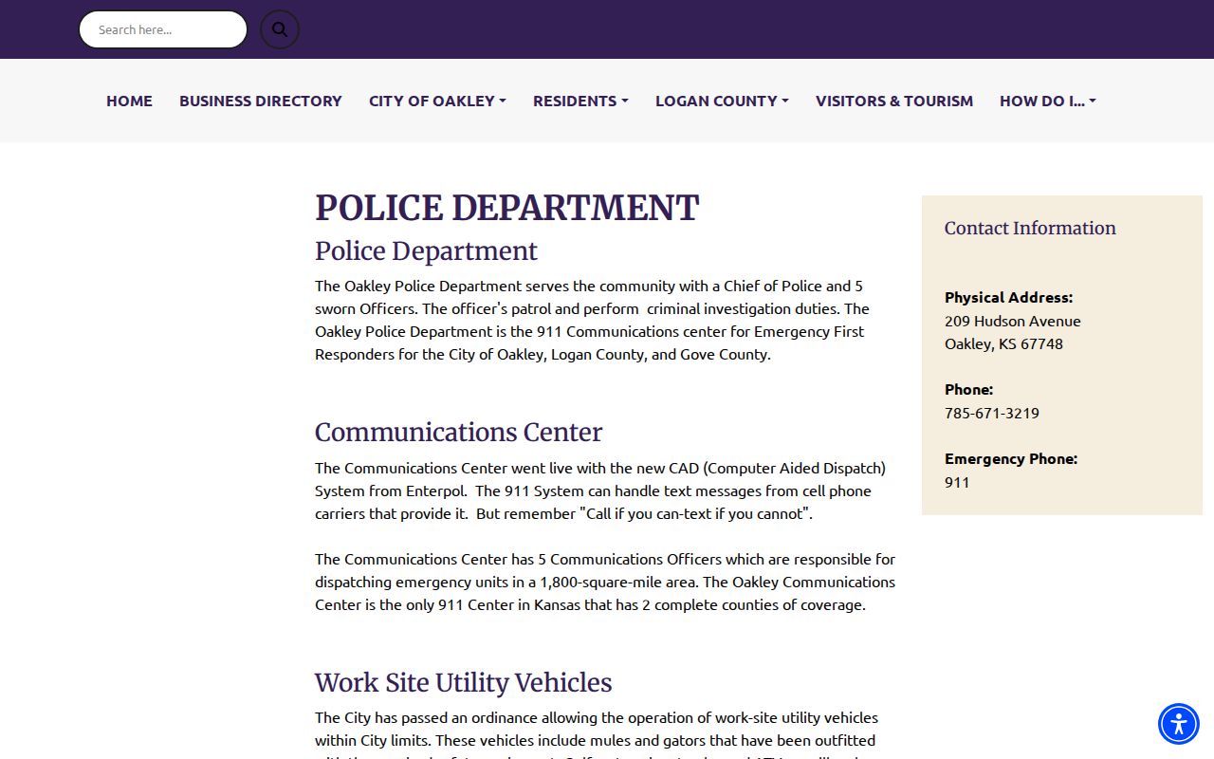Open the Visitors & Tourism menu item

[x=894, y=101]
